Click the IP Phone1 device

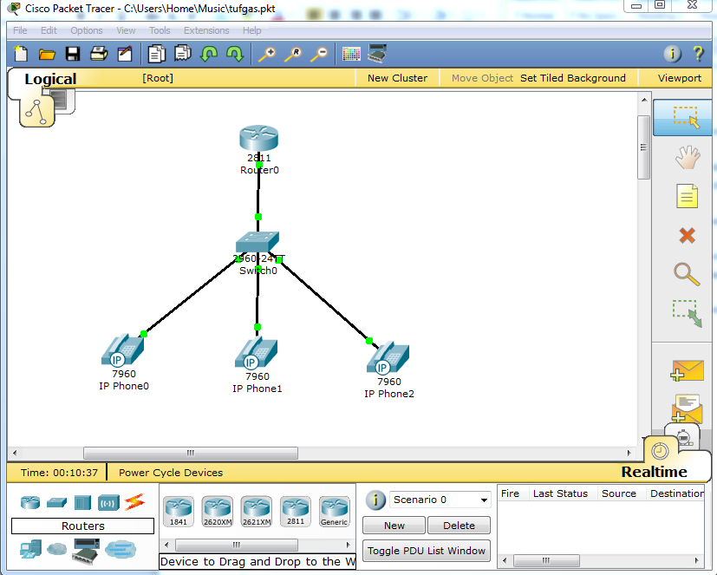pos(256,353)
